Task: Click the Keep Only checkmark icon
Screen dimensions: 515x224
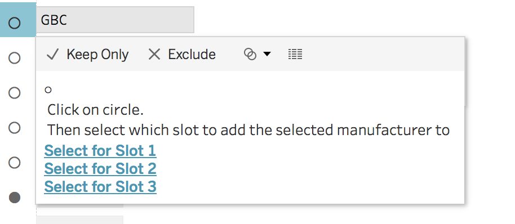Action: pyautogui.click(x=52, y=55)
